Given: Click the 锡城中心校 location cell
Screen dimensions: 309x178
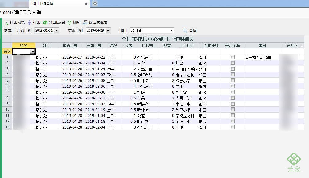Looking at the screenshot, I should 186,75.
